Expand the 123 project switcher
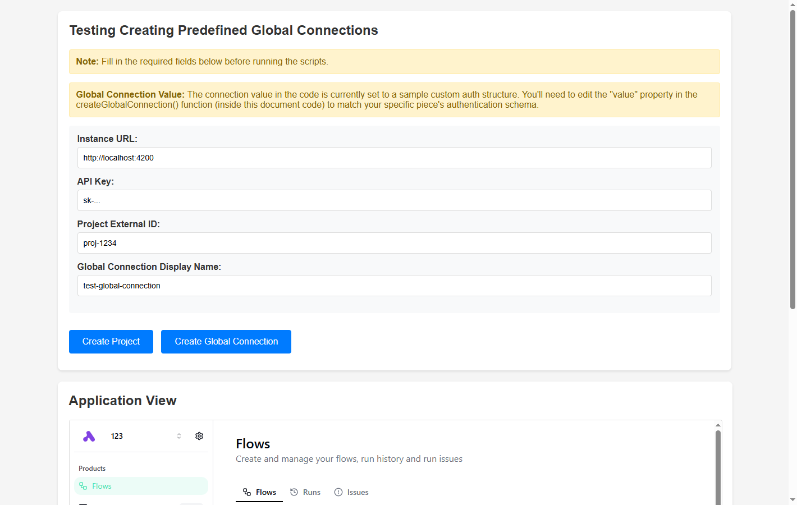 (117, 436)
